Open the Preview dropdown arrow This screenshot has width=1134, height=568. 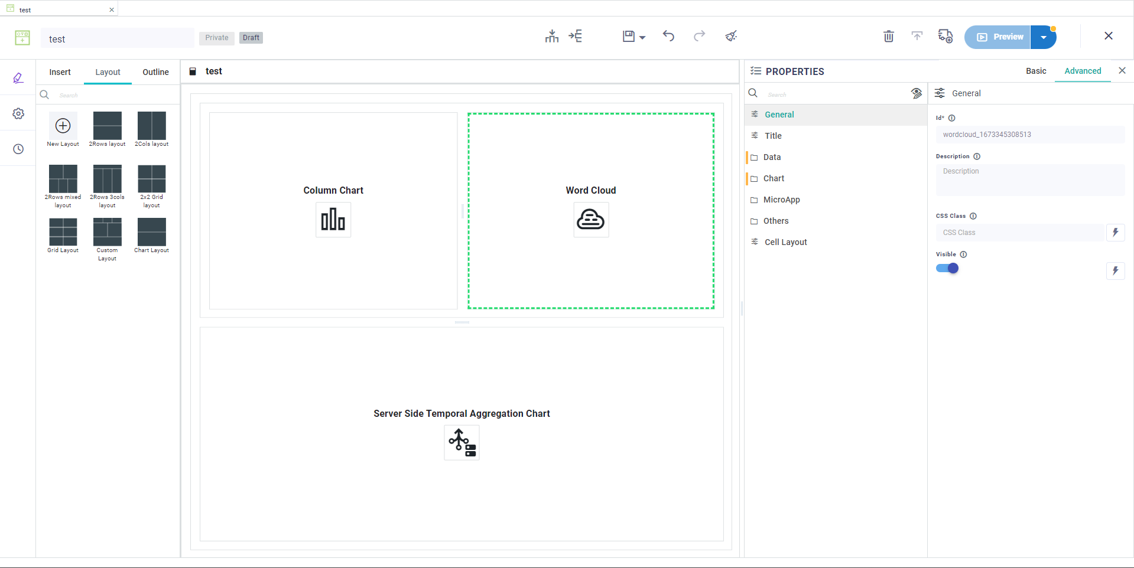[x=1043, y=37]
